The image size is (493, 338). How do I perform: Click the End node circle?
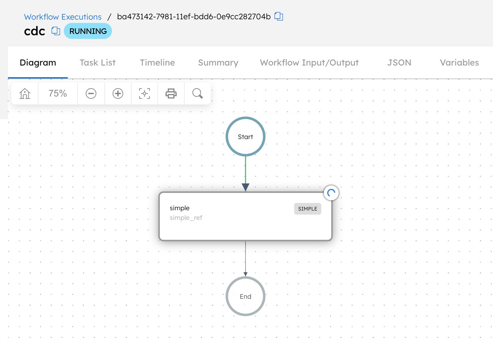pos(246,296)
